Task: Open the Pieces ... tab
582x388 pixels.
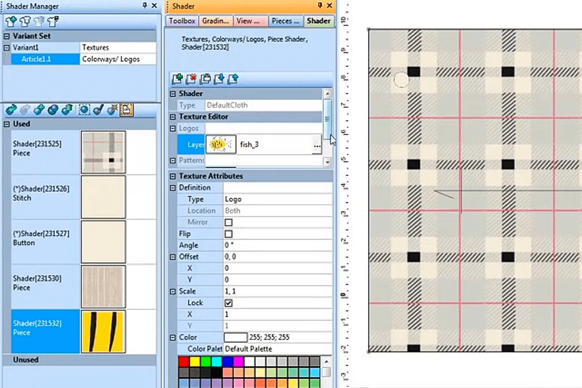Action: tap(285, 21)
